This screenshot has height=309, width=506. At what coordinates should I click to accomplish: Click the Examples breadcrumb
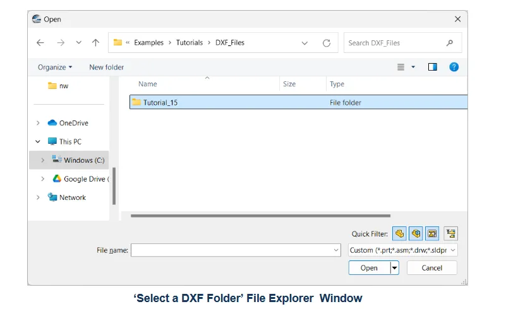click(148, 42)
